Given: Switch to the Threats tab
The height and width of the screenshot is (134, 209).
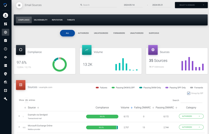Looking at the screenshot, I should tap(71, 20).
